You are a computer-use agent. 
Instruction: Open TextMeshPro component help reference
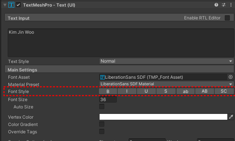pos(216,5)
